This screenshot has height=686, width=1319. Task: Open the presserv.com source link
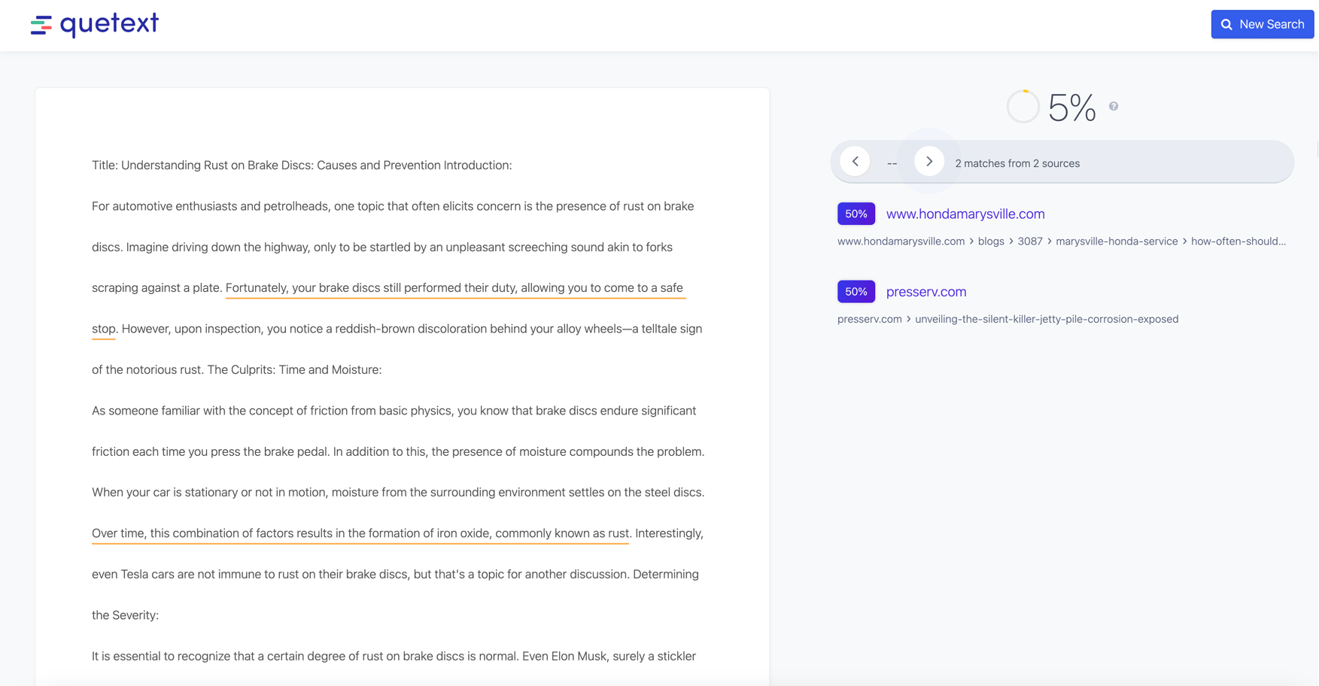click(925, 292)
